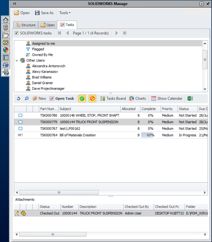Click status box of TSK000779 row
This screenshot has width=212, height=242.
click(x=21, y=122)
